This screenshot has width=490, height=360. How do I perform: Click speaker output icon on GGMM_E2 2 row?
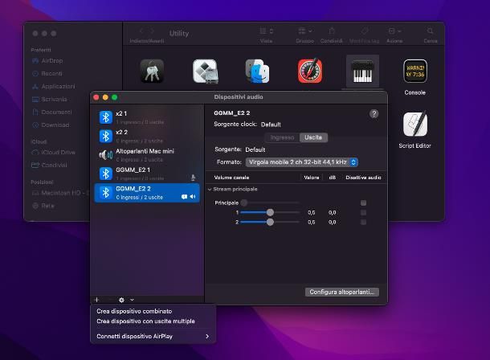[x=193, y=197]
